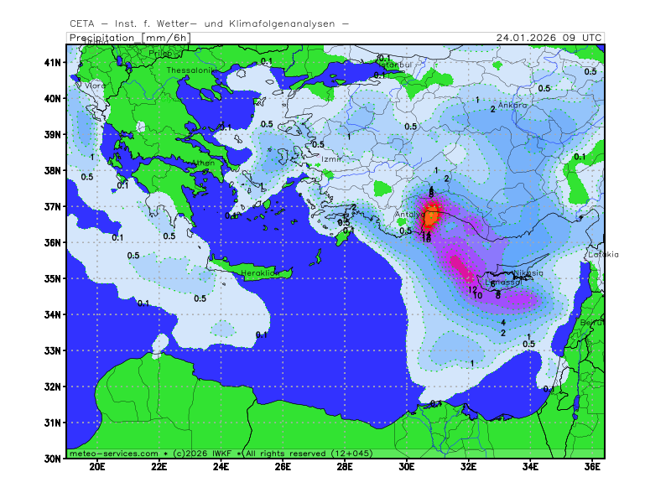Click the 24.01.2026 09 UTC timestamp
The width and height of the screenshot is (671, 503).
549,38
